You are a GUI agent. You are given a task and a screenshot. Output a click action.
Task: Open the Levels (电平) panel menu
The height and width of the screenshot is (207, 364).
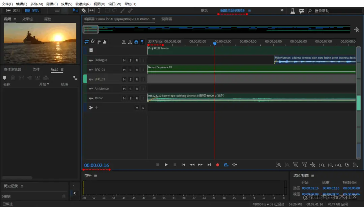pos(95,176)
